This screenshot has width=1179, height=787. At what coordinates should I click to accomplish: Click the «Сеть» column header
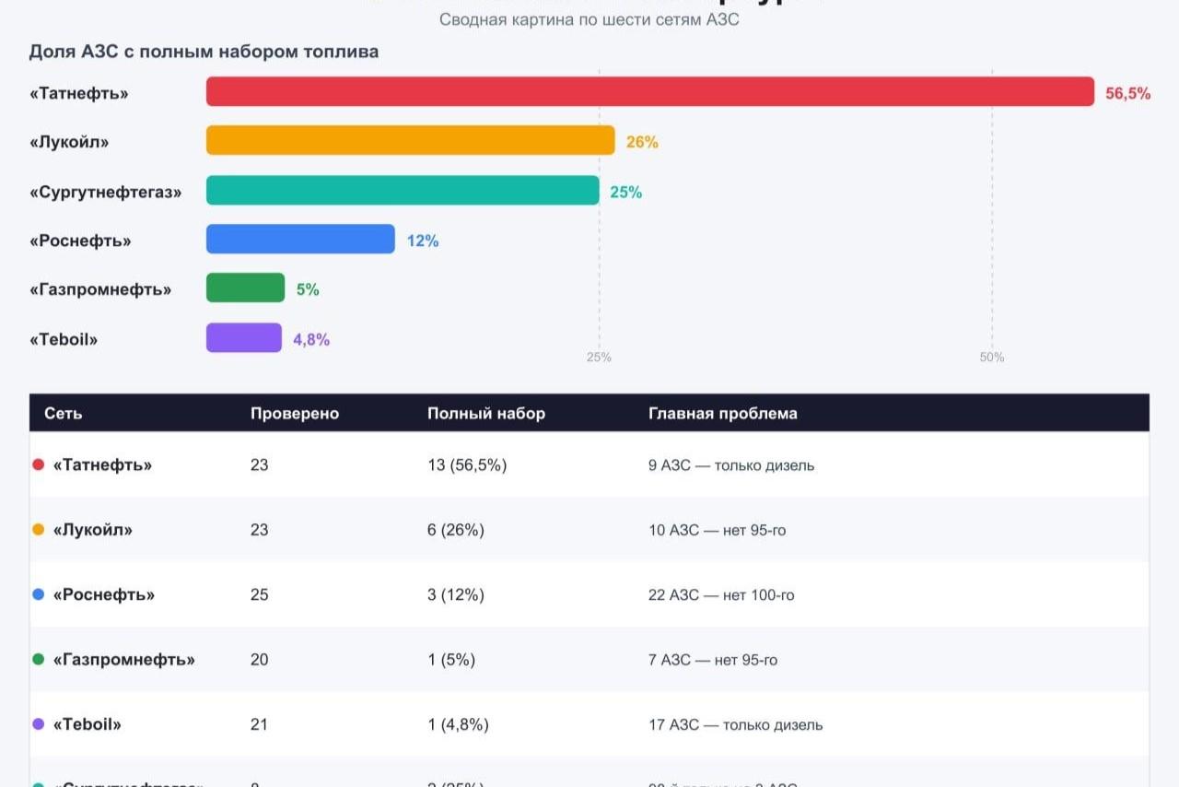click(64, 413)
